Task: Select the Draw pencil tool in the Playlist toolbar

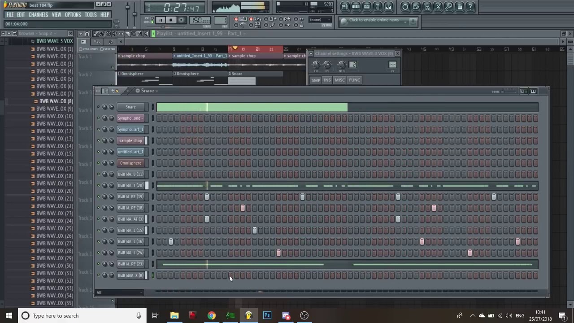Action: click(96, 34)
